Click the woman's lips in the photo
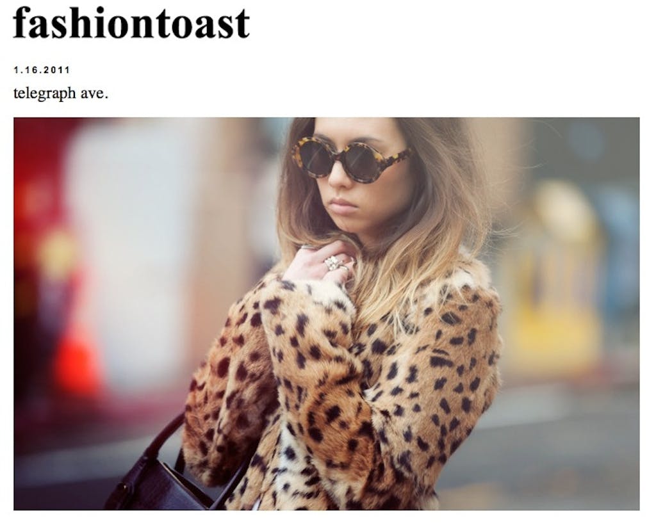 click(x=342, y=206)
